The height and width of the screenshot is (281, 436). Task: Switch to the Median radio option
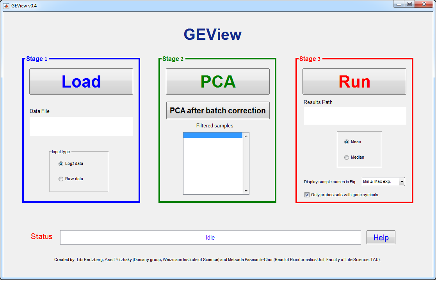[347, 158]
